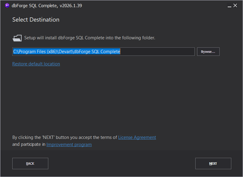Screen dimensions: 243x177
Task: Click the installation path text field
Action: click(x=103, y=52)
